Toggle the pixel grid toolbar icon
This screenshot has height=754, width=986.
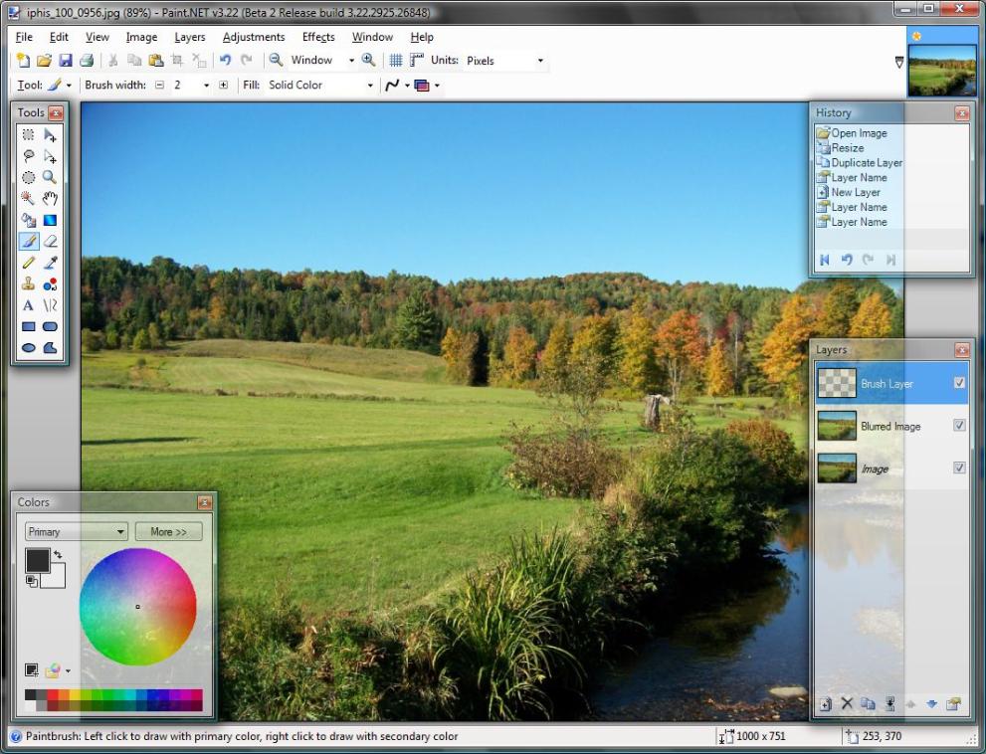[x=395, y=61]
